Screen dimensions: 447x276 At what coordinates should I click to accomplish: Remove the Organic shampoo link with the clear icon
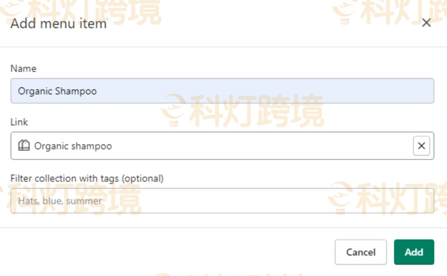pyautogui.click(x=421, y=145)
